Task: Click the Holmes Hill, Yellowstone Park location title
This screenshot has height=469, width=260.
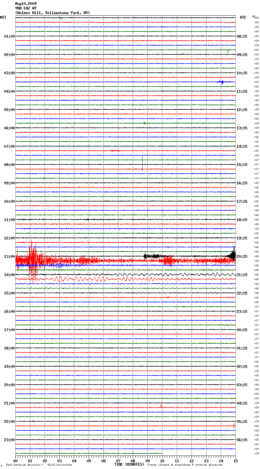Action: pyautogui.click(x=53, y=13)
